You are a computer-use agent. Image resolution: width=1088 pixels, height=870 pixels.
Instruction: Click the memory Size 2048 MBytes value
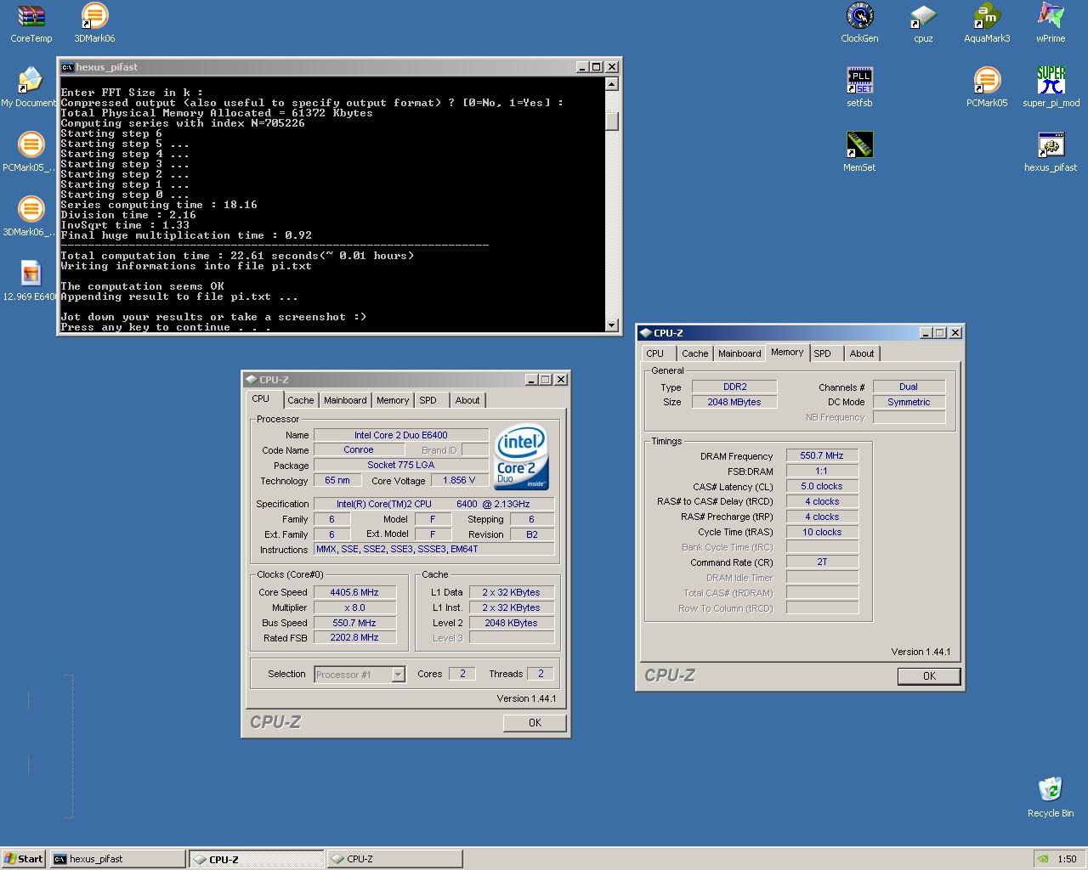click(734, 402)
